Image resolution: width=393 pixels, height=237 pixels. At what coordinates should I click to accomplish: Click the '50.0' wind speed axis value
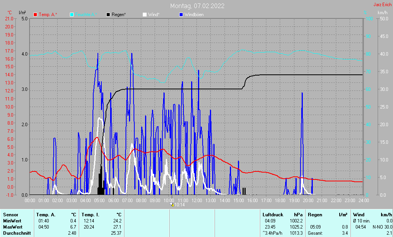pos(384,19)
